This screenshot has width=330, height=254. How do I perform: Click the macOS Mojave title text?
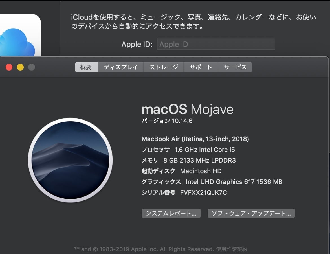[188, 109]
